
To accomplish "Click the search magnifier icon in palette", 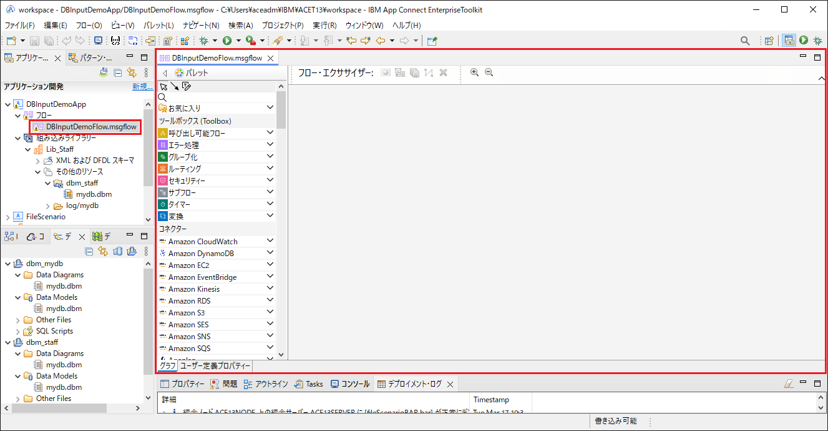I will [x=162, y=97].
